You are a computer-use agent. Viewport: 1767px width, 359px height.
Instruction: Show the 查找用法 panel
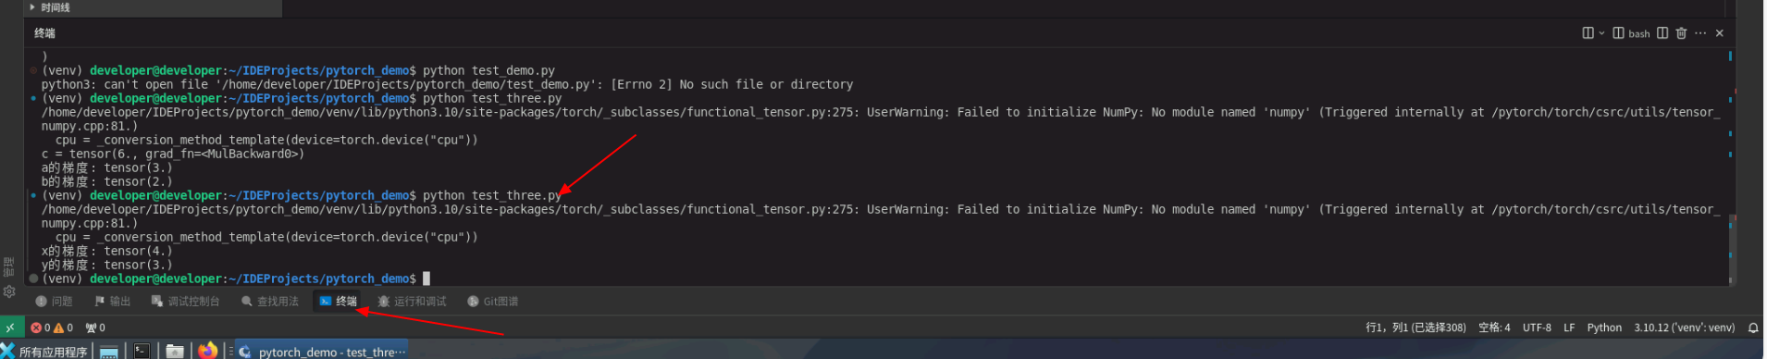(x=269, y=302)
